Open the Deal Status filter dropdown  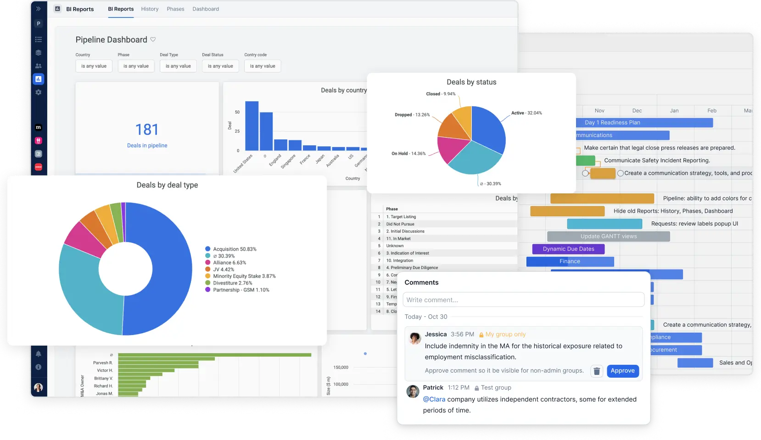[x=221, y=66]
